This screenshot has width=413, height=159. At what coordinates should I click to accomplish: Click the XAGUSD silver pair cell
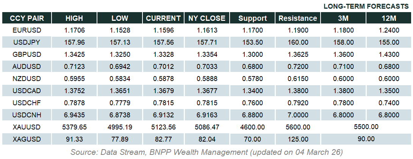[x=27, y=139]
